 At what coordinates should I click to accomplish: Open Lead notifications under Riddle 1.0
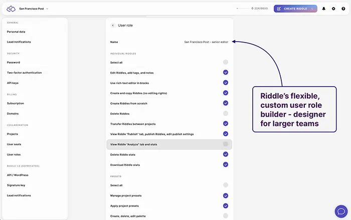[x=19, y=195]
